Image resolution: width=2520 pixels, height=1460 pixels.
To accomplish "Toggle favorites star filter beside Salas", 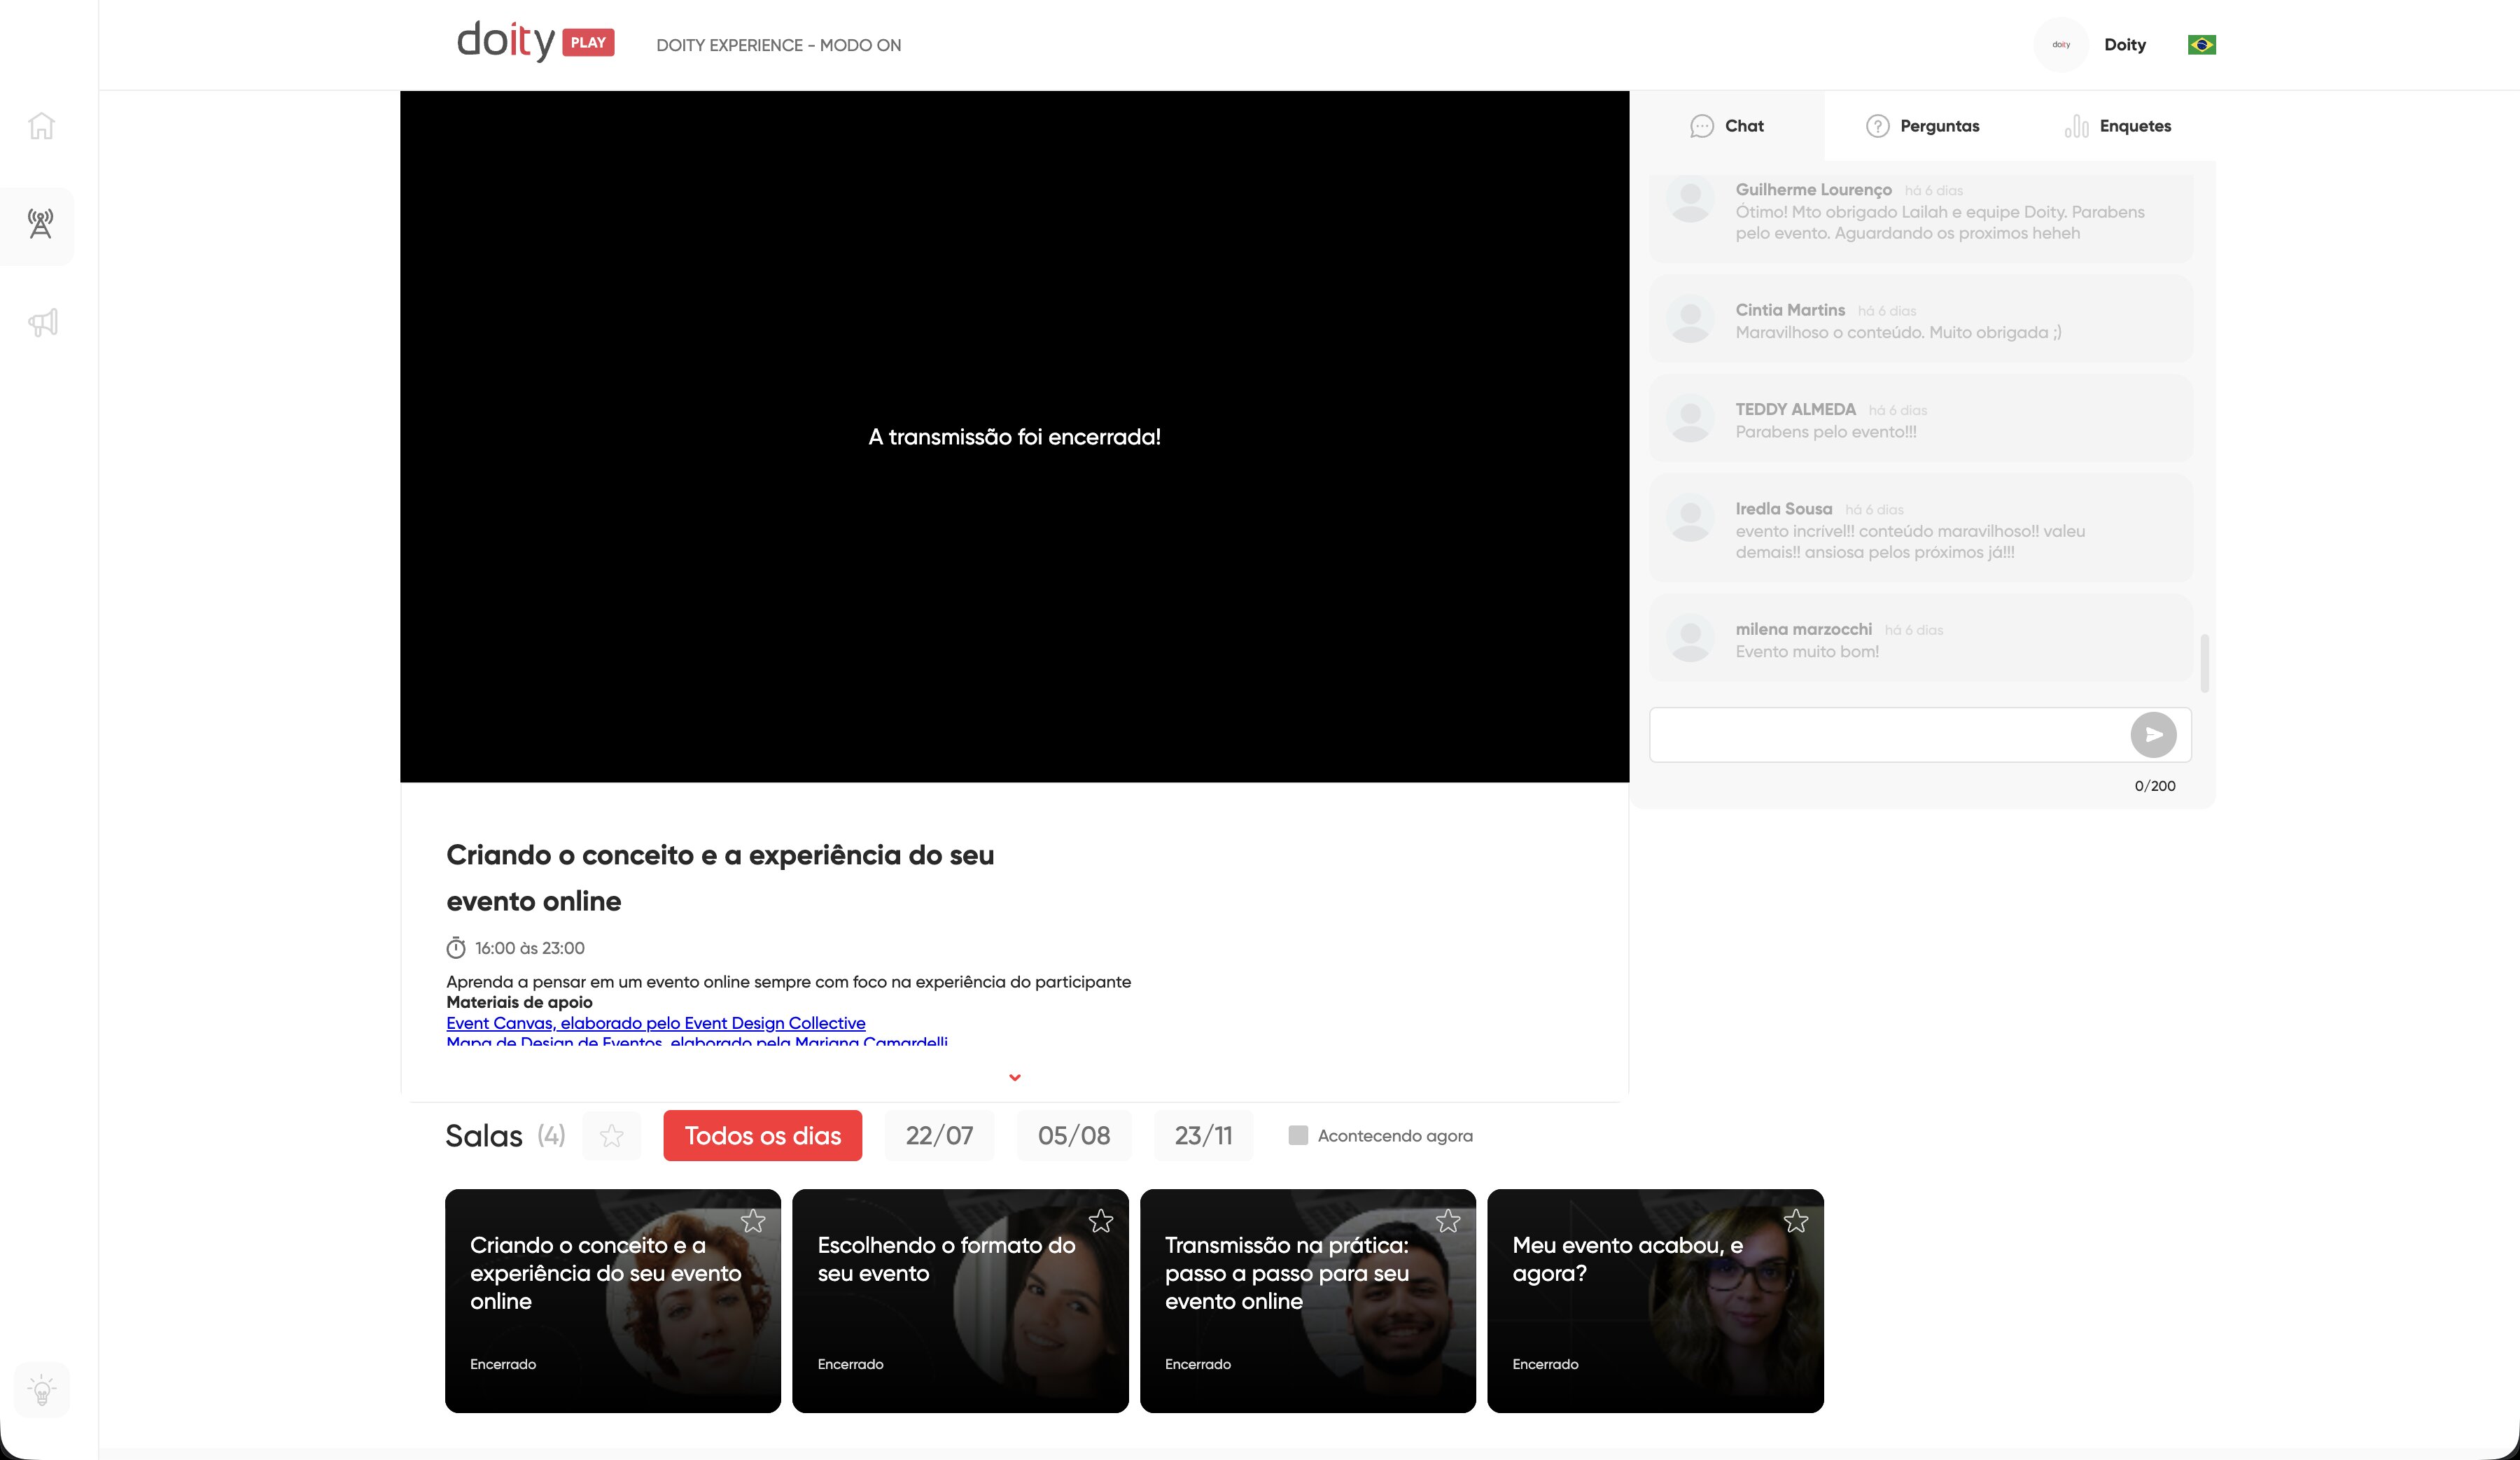I will coord(611,1136).
